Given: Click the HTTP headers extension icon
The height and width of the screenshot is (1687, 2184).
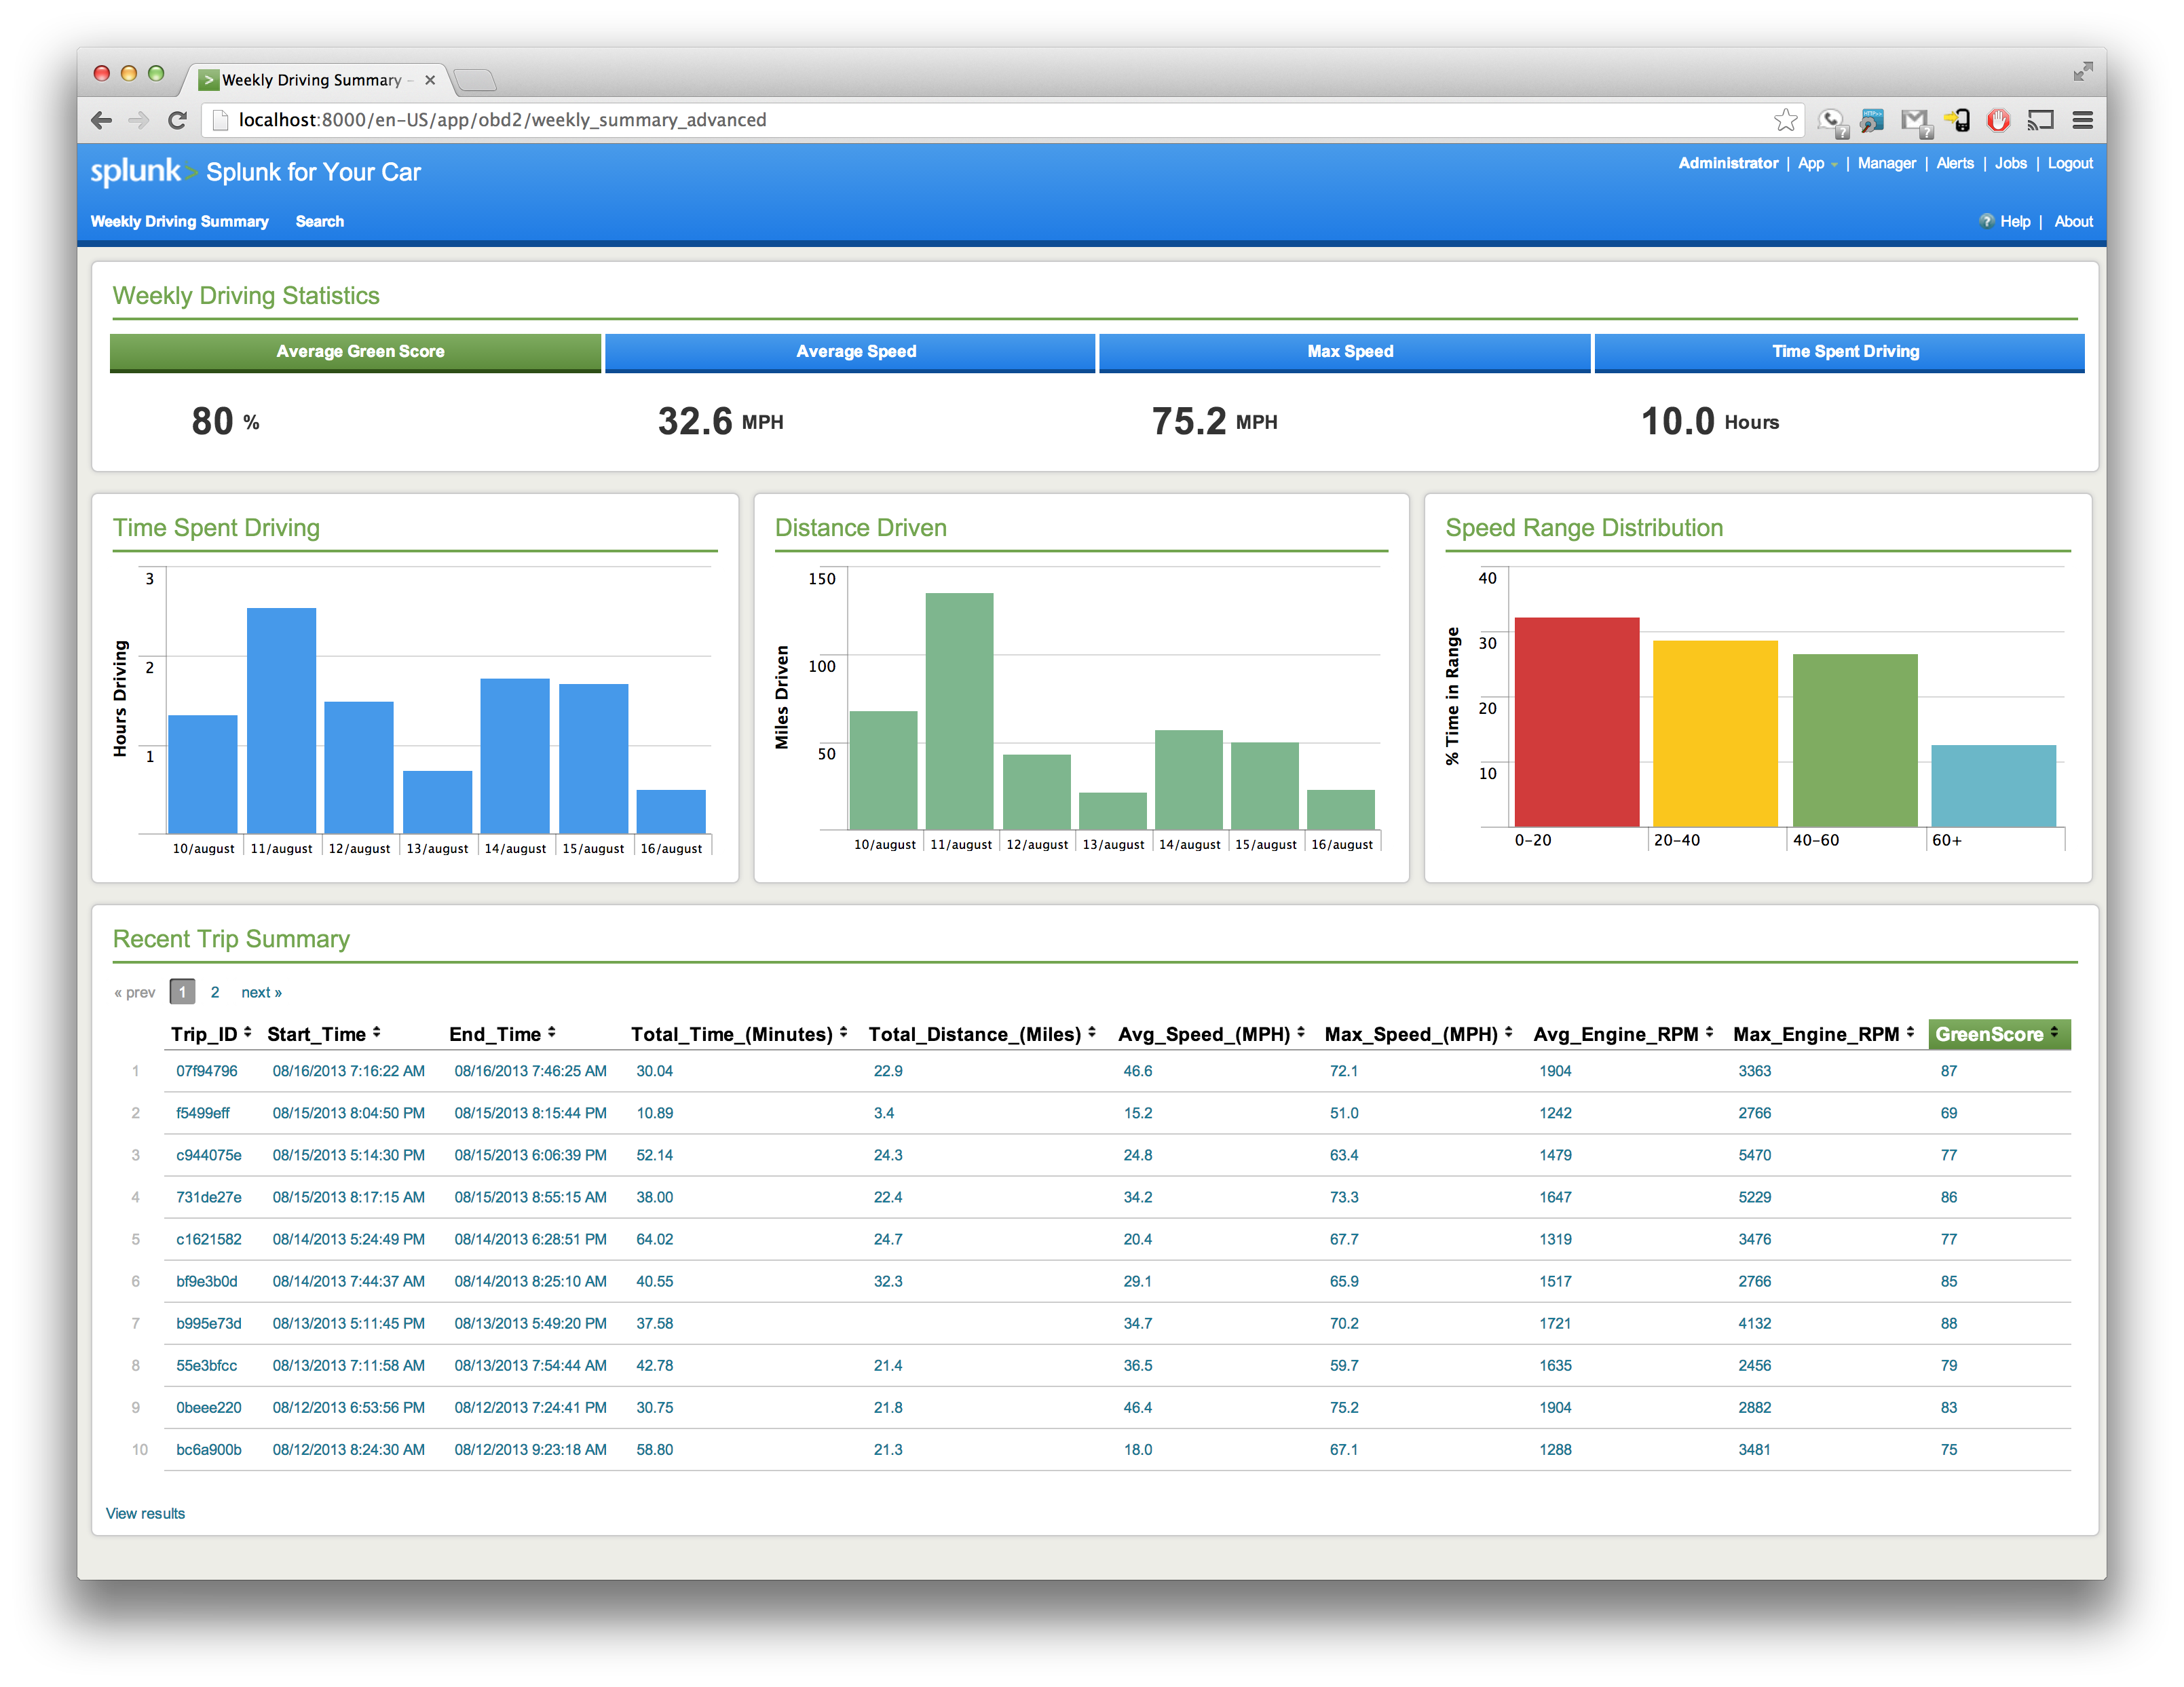Looking at the screenshot, I should [1872, 120].
